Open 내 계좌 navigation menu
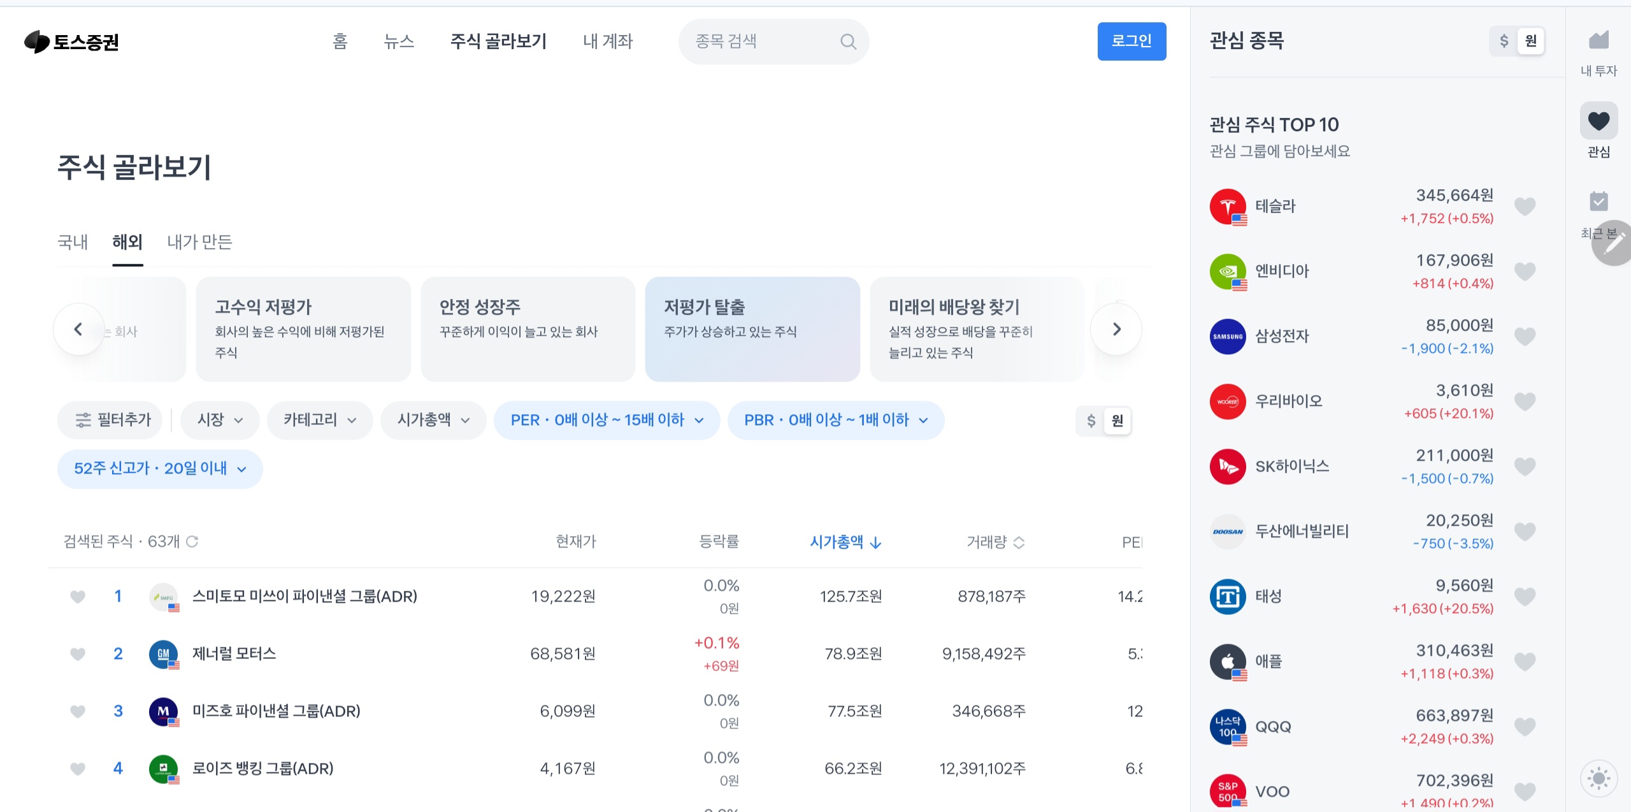1631x812 pixels. [x=608, y=41]
